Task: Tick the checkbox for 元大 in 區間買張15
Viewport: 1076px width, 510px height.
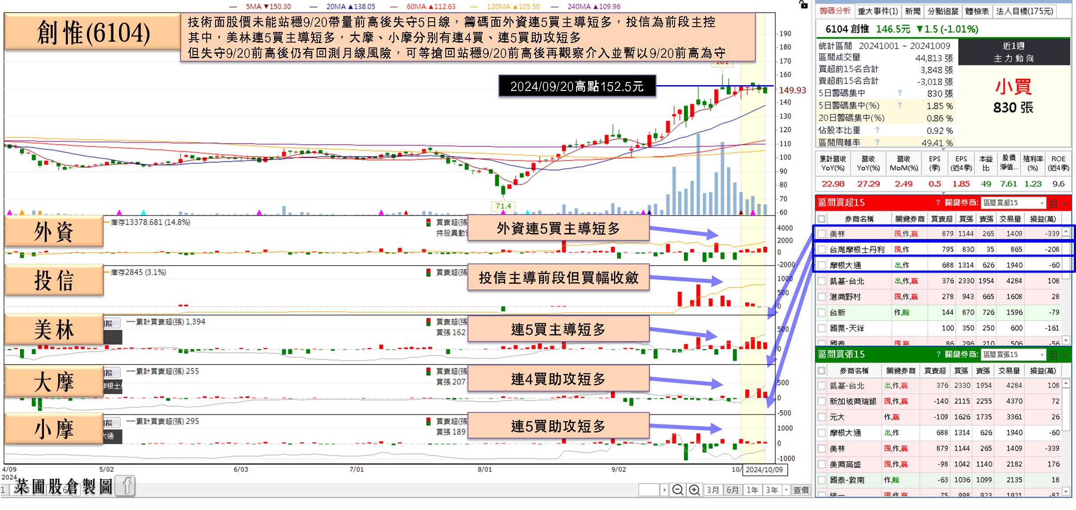Action: (x=822, y=417)
